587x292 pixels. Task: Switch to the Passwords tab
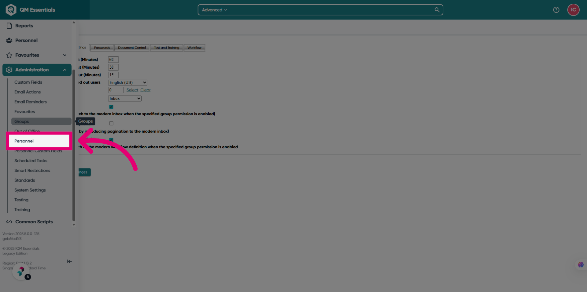[102, 48]
